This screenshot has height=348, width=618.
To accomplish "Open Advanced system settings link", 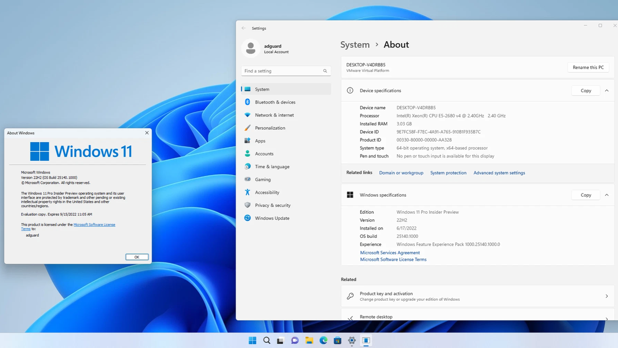I will coord(500,173).
